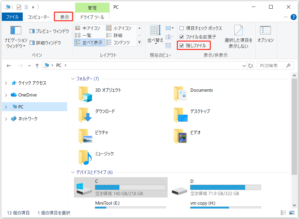The image size is (299, 219).
Task: Go forward with the right arrow
Action: (20, 66)
